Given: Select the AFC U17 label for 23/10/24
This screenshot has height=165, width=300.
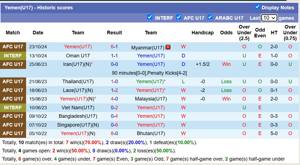Looking at the screenshot, I should (x=13, y=47).
